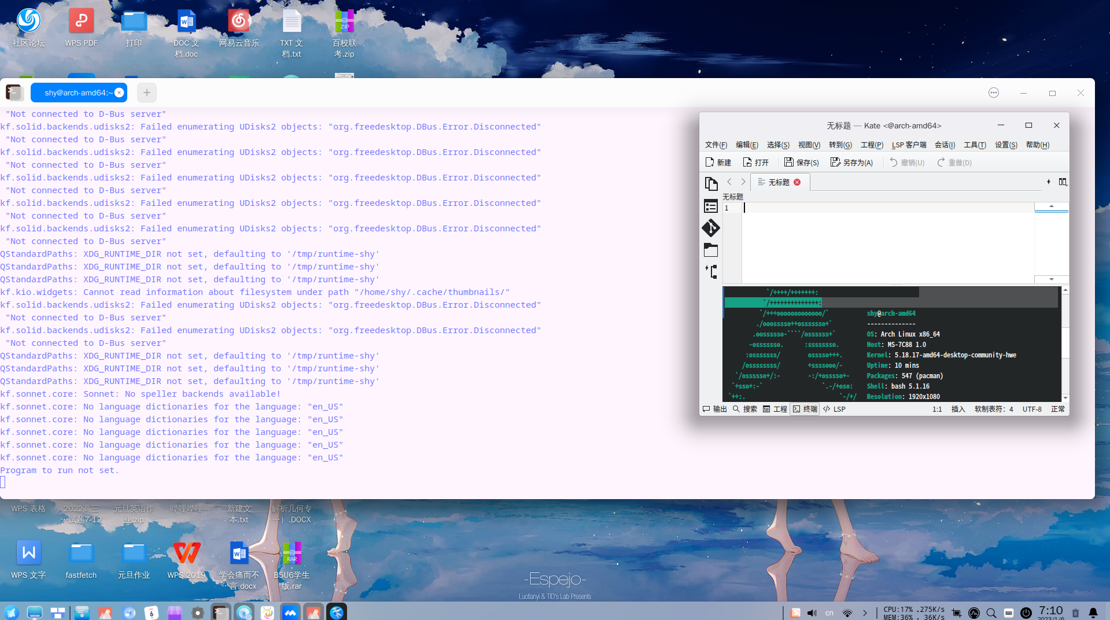Toggle the 输出 output panel
Viewport: 1110px width, 620px height.
(x=715, y=409)
